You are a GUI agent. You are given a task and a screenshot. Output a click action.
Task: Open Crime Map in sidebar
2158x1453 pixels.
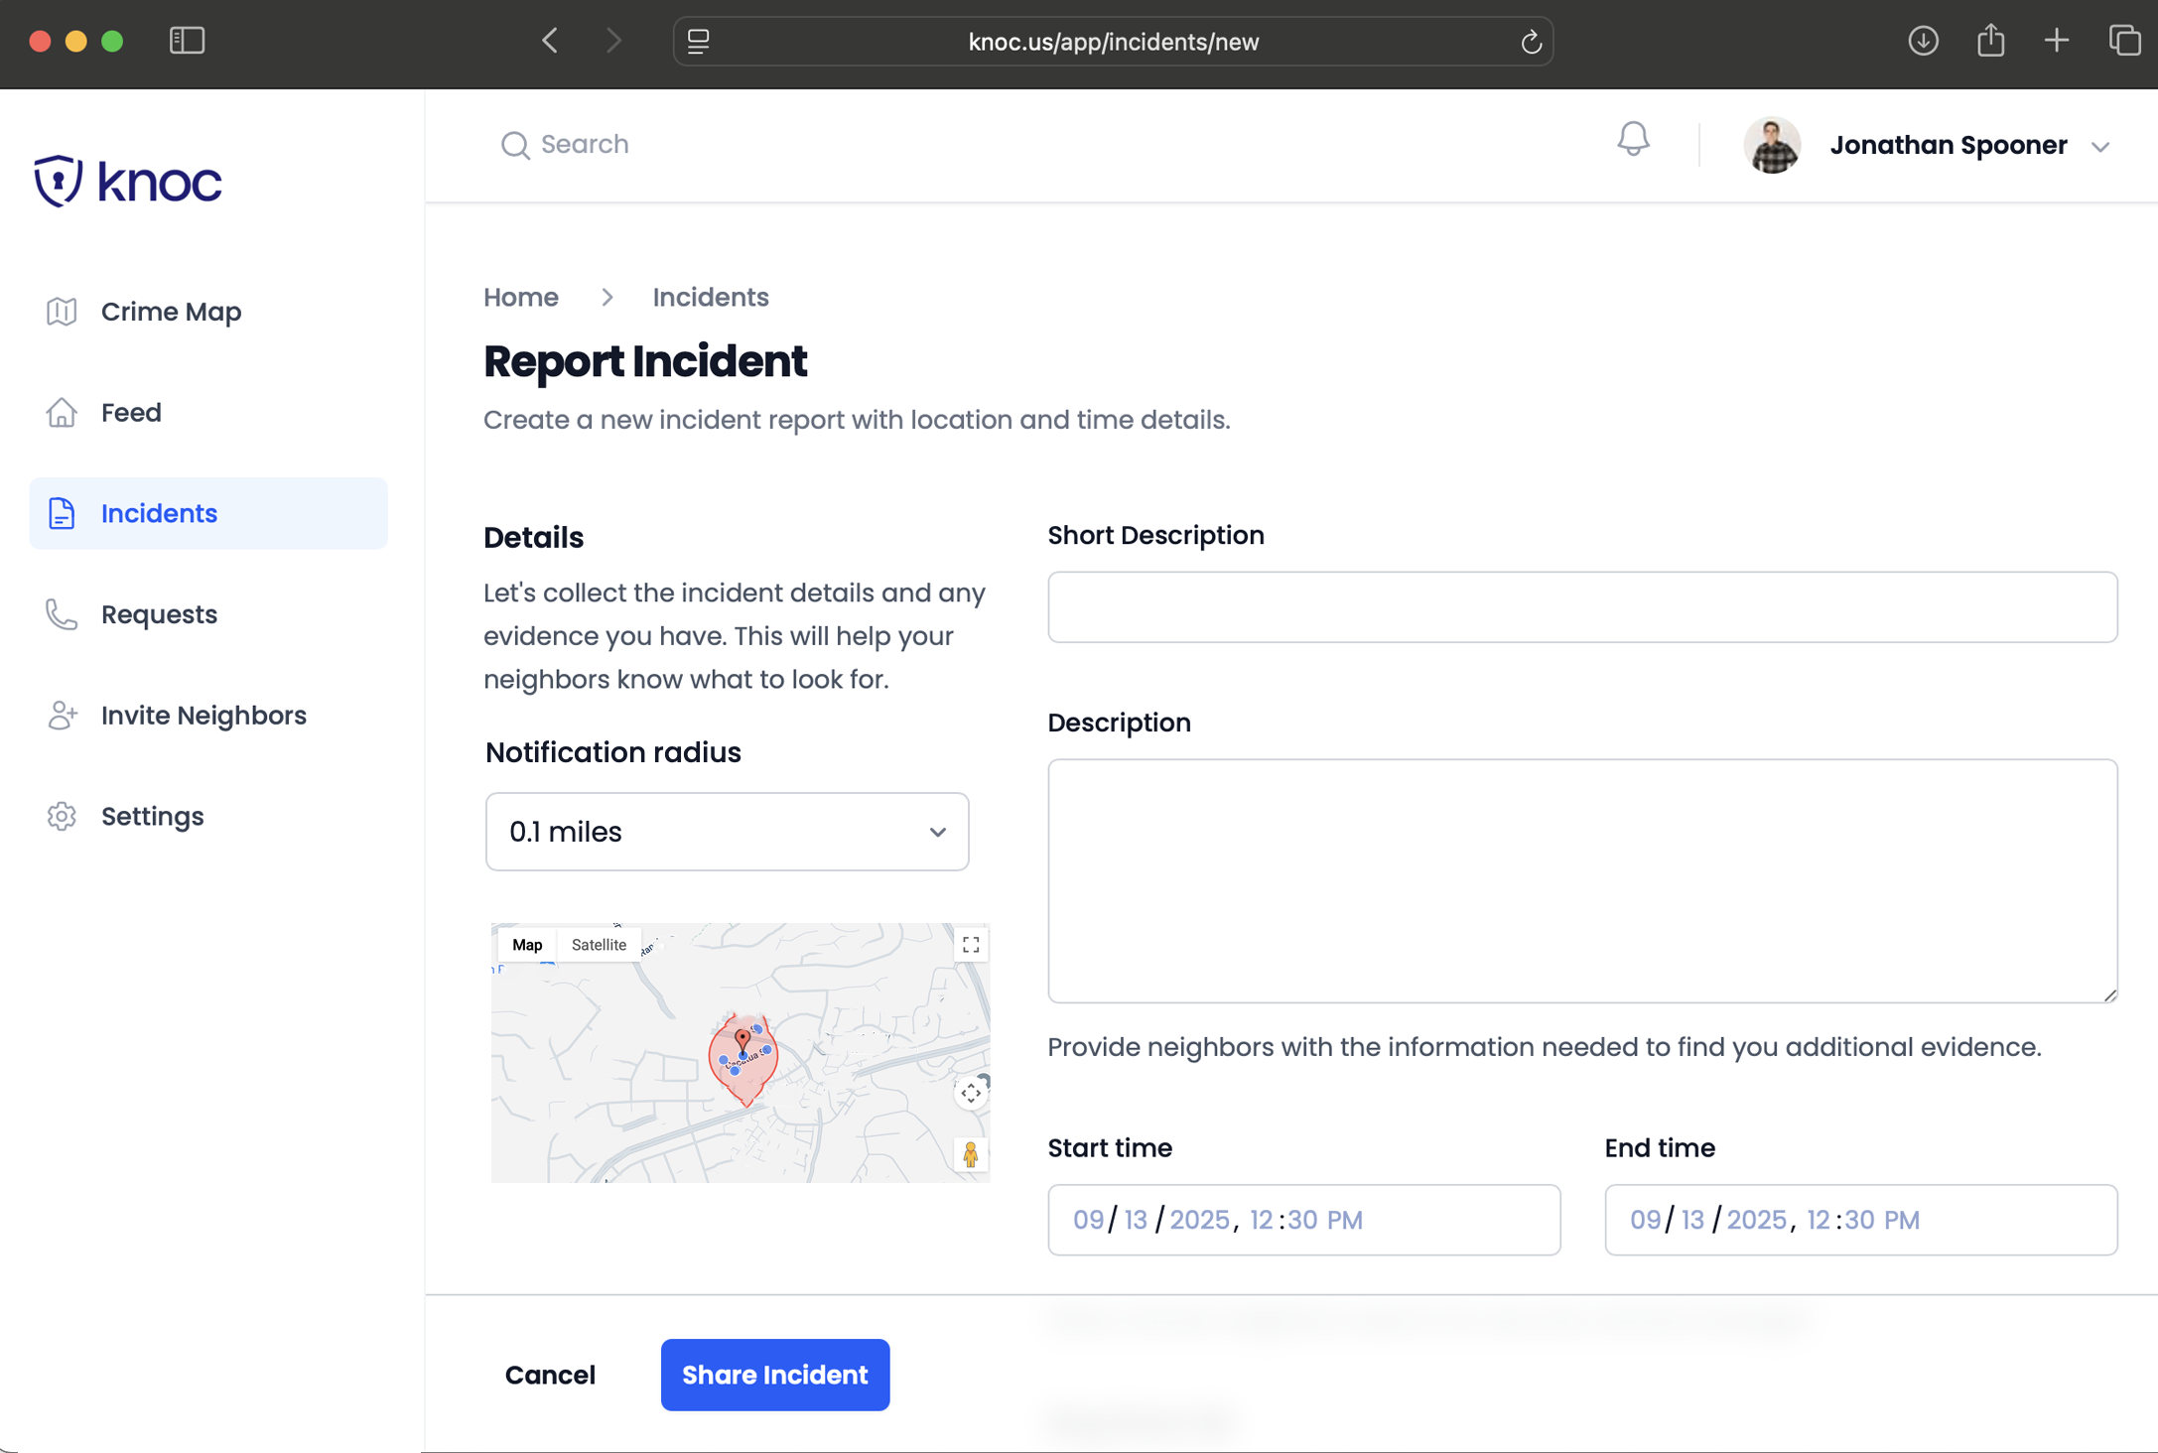tap(171, 312)
